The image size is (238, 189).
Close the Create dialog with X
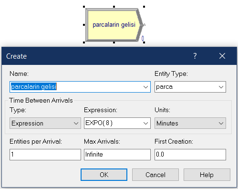tap(222, 56)
